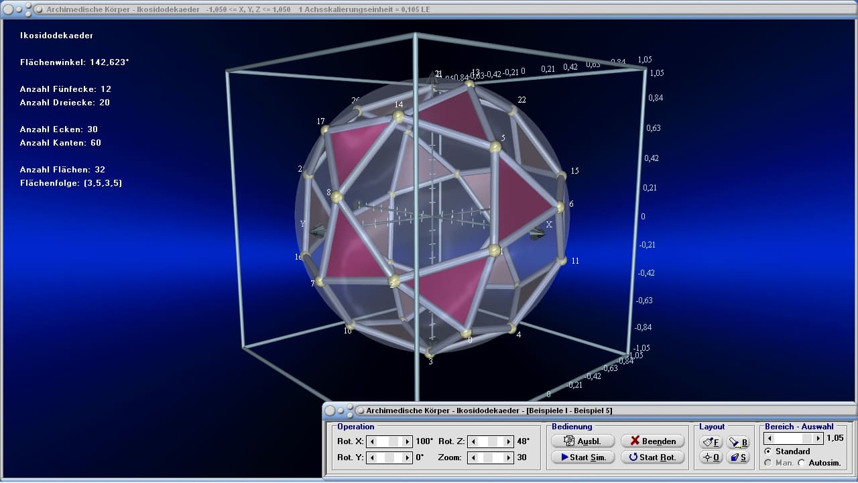Click the Zoom scrollbar thumb
The width and height of the screenshot is (858, 483).
tap(489, 458)
